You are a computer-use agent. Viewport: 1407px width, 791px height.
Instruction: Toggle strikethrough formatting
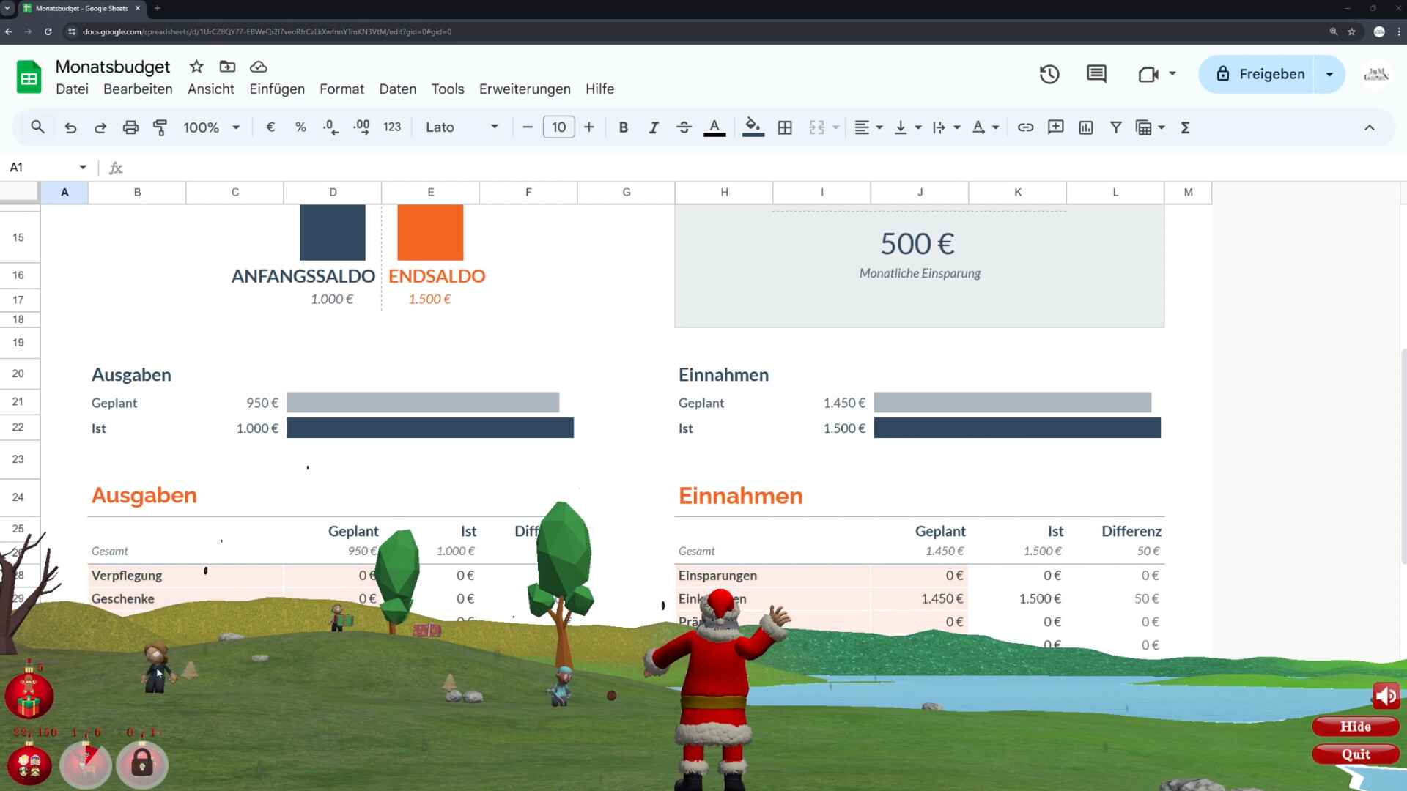tap(683, 127)
